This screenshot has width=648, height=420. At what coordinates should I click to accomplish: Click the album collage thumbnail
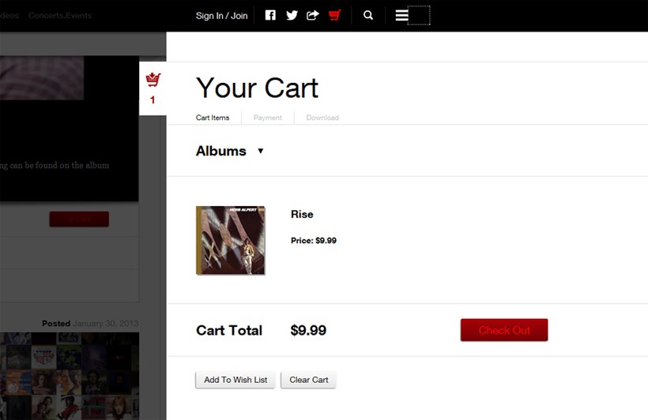click(70, 376)
